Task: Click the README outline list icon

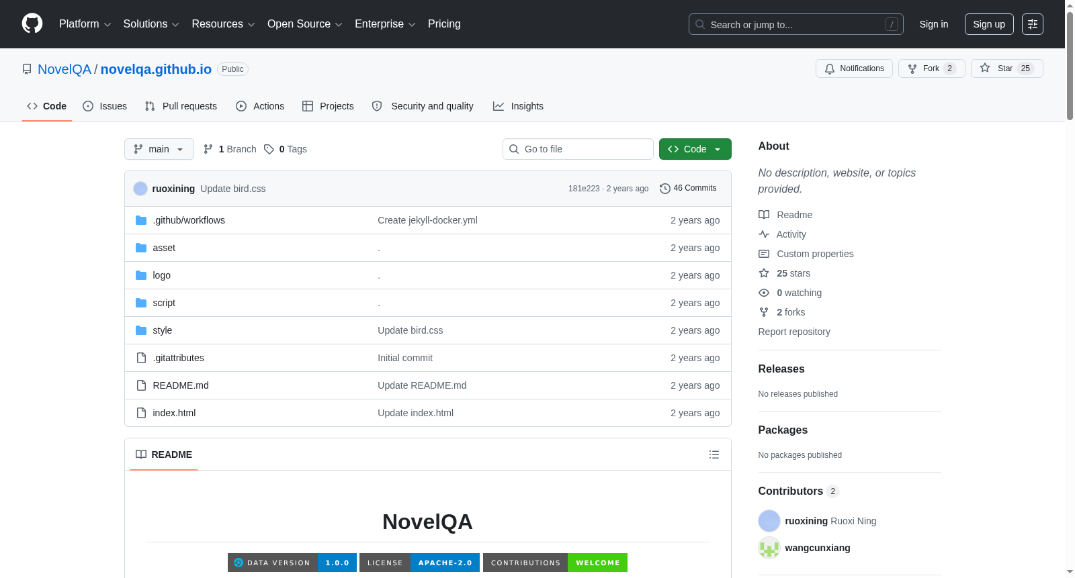Action: coord(714,454)
